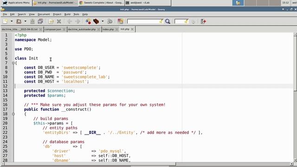Open the Build options dropdown arrow

point(103,21)
